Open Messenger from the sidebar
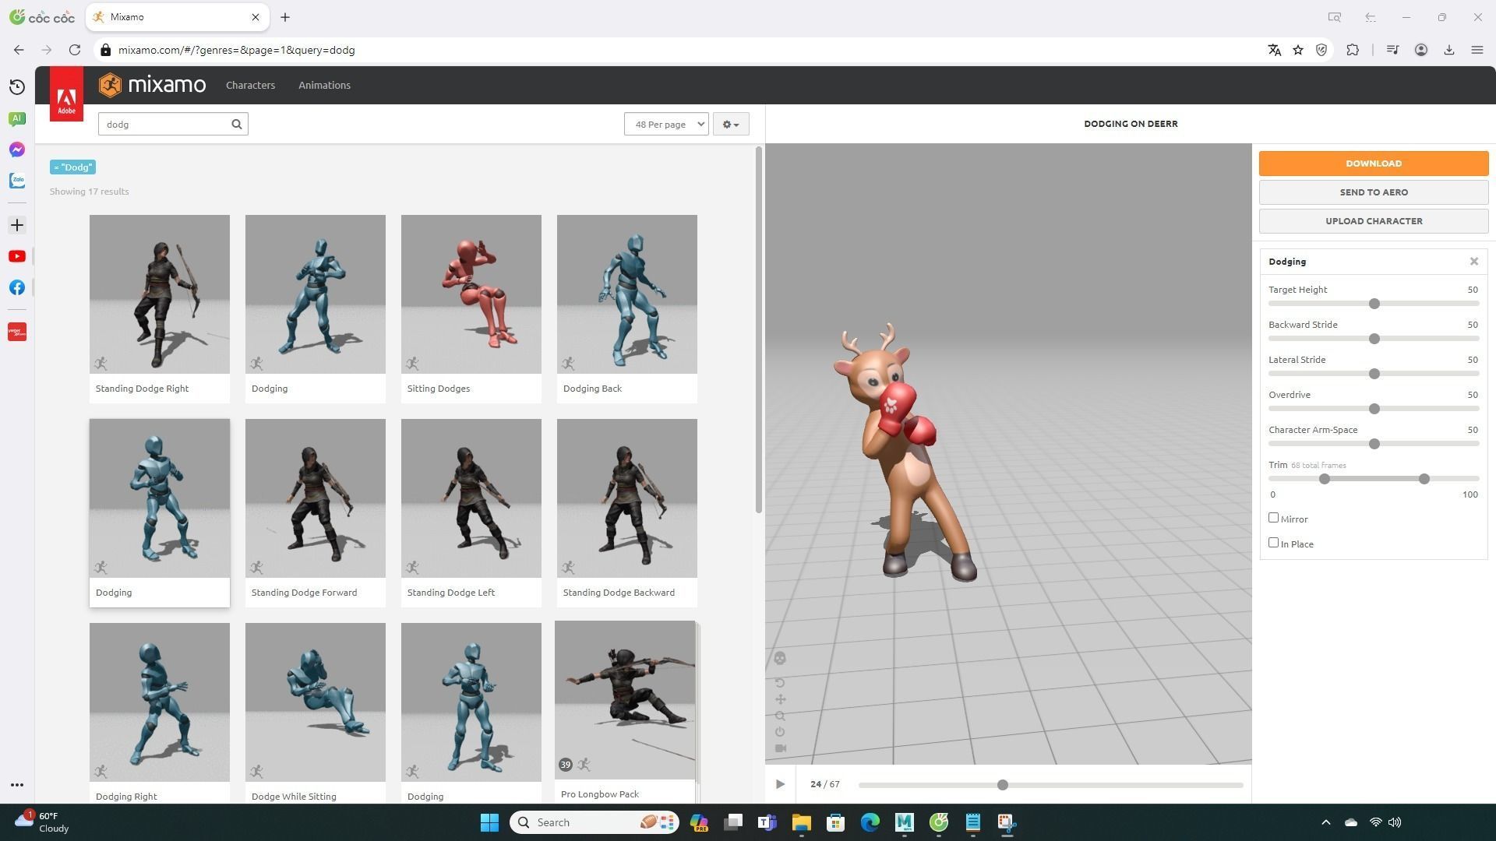1496x841 pixels. 17,150
